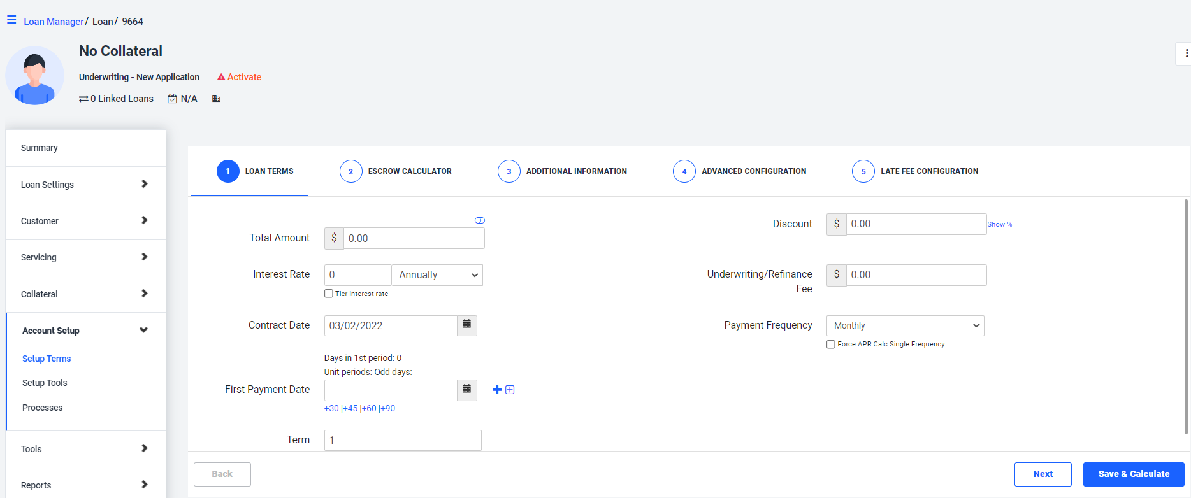Click the dollar sign for Underwriting/Refinance Fee
This screenshot has width=1191, height=498.
(x=837, y=274)
